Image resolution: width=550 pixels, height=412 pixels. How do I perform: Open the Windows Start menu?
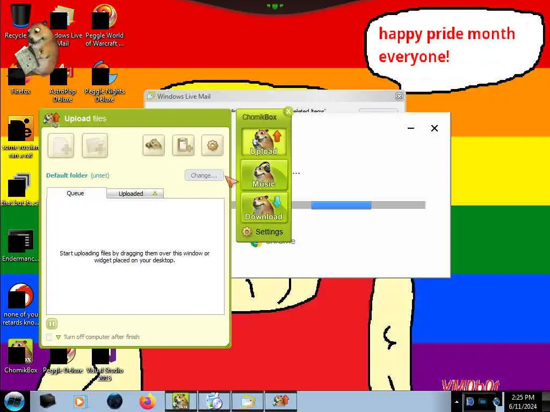pos(14,401)
